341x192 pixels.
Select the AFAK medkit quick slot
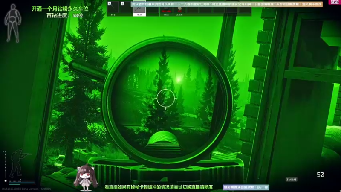tap(166, 10)
